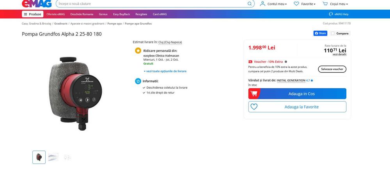The image size is (390, 170).
Task: Click the blue star Informatii icon
Action: tap(138, 81)
